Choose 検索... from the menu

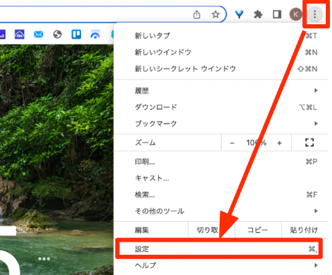tap(221, 195)
